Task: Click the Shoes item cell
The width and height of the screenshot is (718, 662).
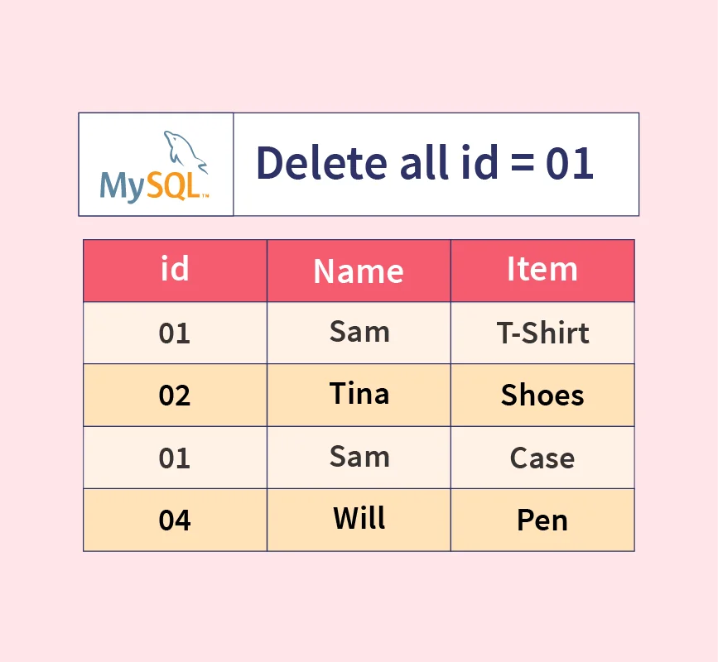Action: click(x=542, y=396)
